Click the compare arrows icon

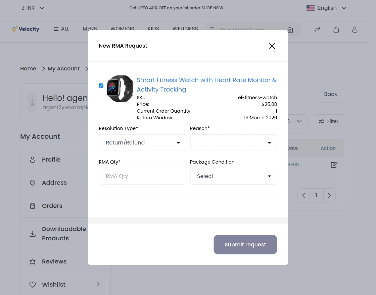(x=317, y=29)
